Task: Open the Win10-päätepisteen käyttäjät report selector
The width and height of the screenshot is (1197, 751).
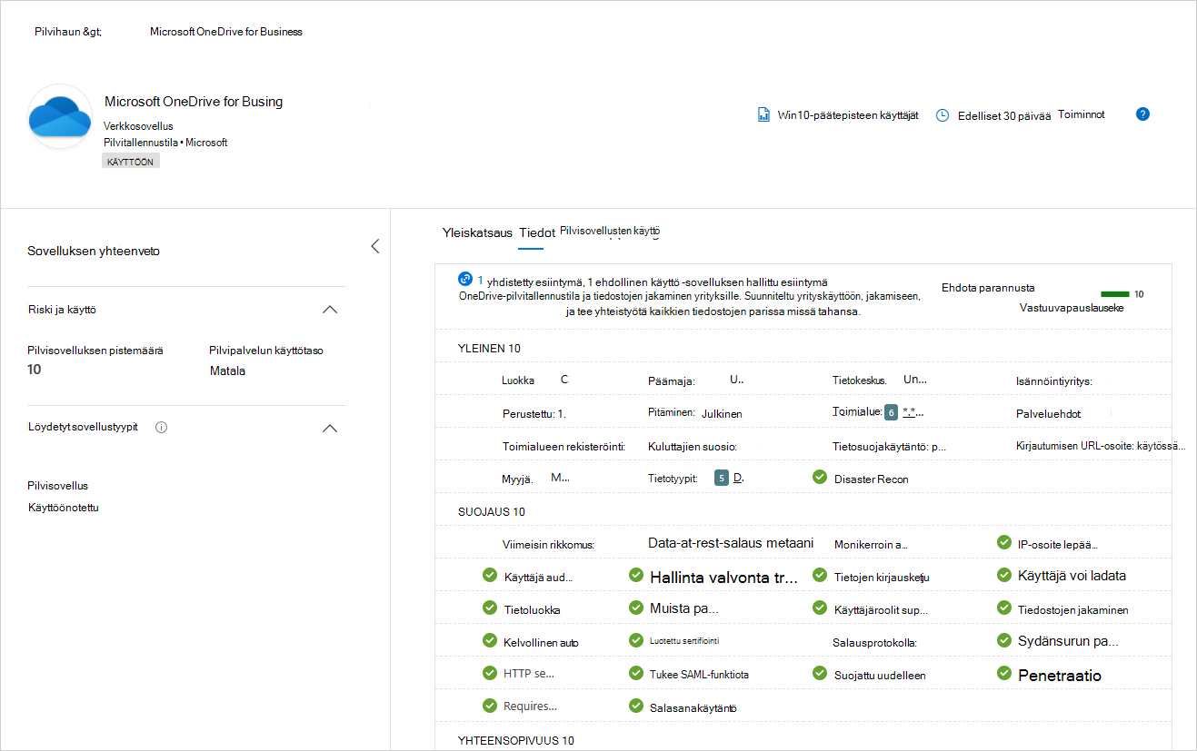Action: (848, 115)
